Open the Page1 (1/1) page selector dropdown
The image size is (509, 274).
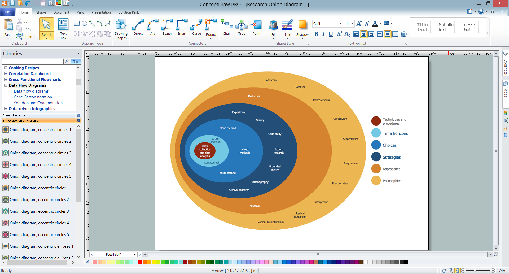pyautogui.click(x=134, y=254)
